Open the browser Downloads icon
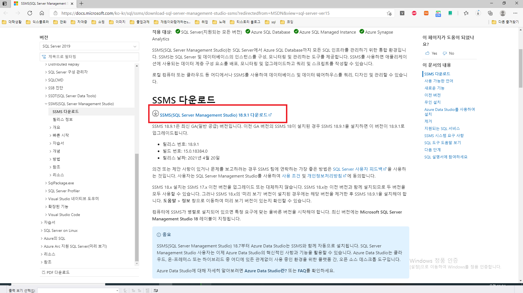 click(478, 13)
